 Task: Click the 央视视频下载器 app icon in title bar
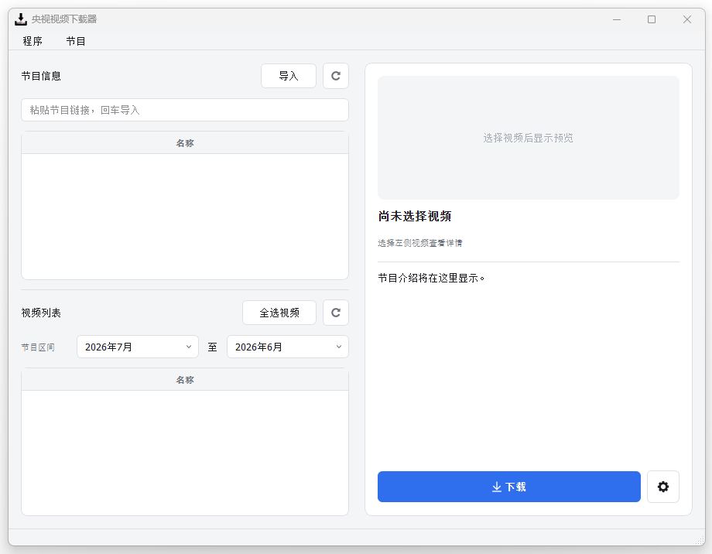coord(20,19)
